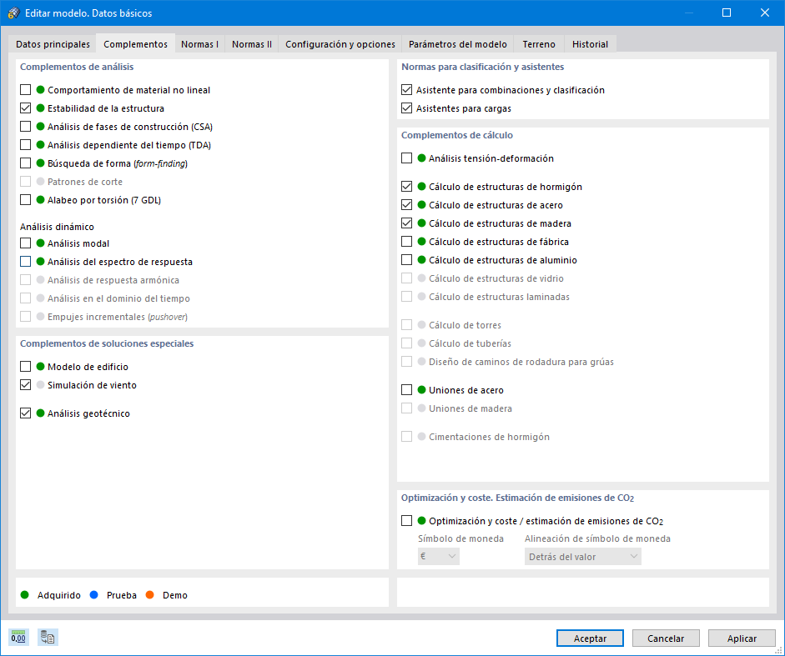Enable Uniones de acero
This screenshot has width=785, height=656.
click(407, 389)
